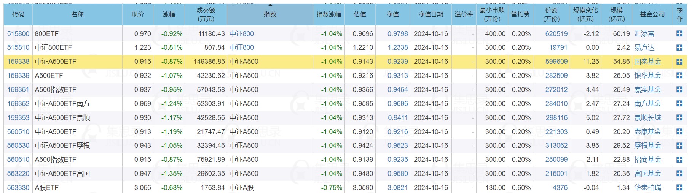692x193 pixels.
Task: Click plus icon in 景顺长城 row
Action: pyautogui.click(x=679, y=118)
